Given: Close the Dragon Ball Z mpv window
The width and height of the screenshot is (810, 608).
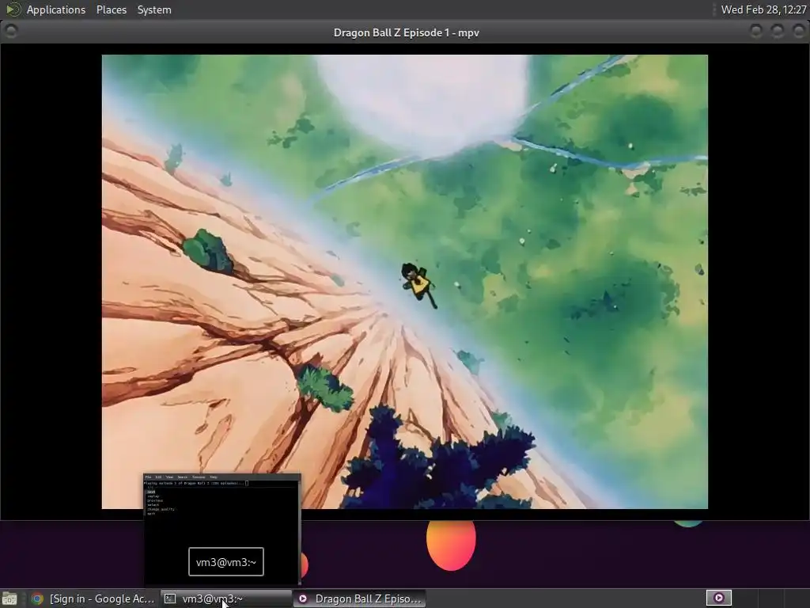Looking at the screenshot, I should click(799, 32).
